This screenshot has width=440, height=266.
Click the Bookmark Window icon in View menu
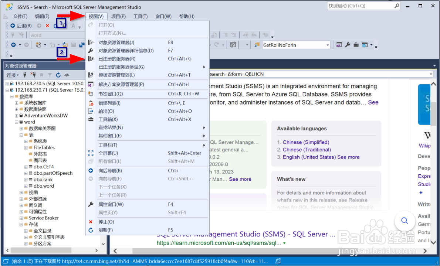tap(91, 93)
